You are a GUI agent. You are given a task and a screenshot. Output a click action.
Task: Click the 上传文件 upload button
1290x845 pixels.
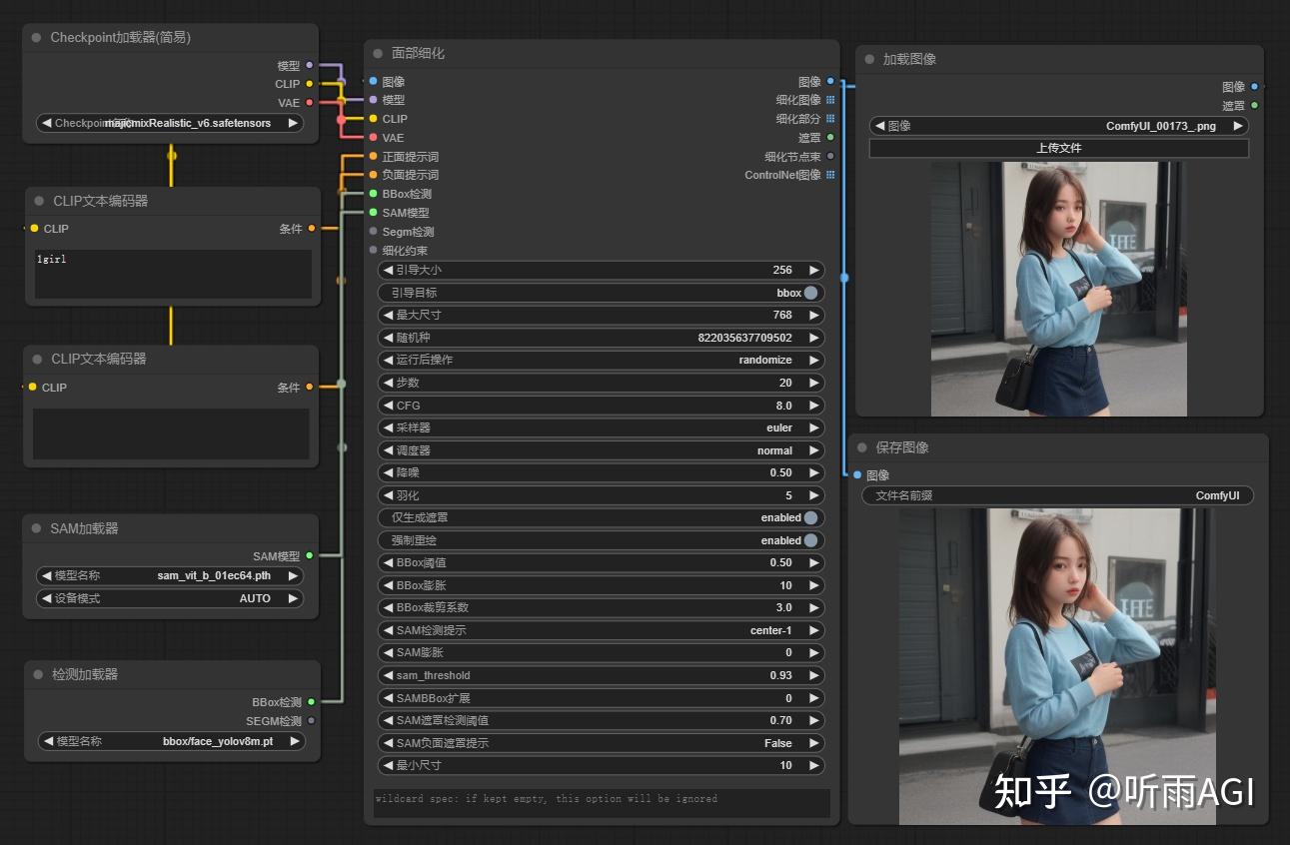click(1058, 148)
